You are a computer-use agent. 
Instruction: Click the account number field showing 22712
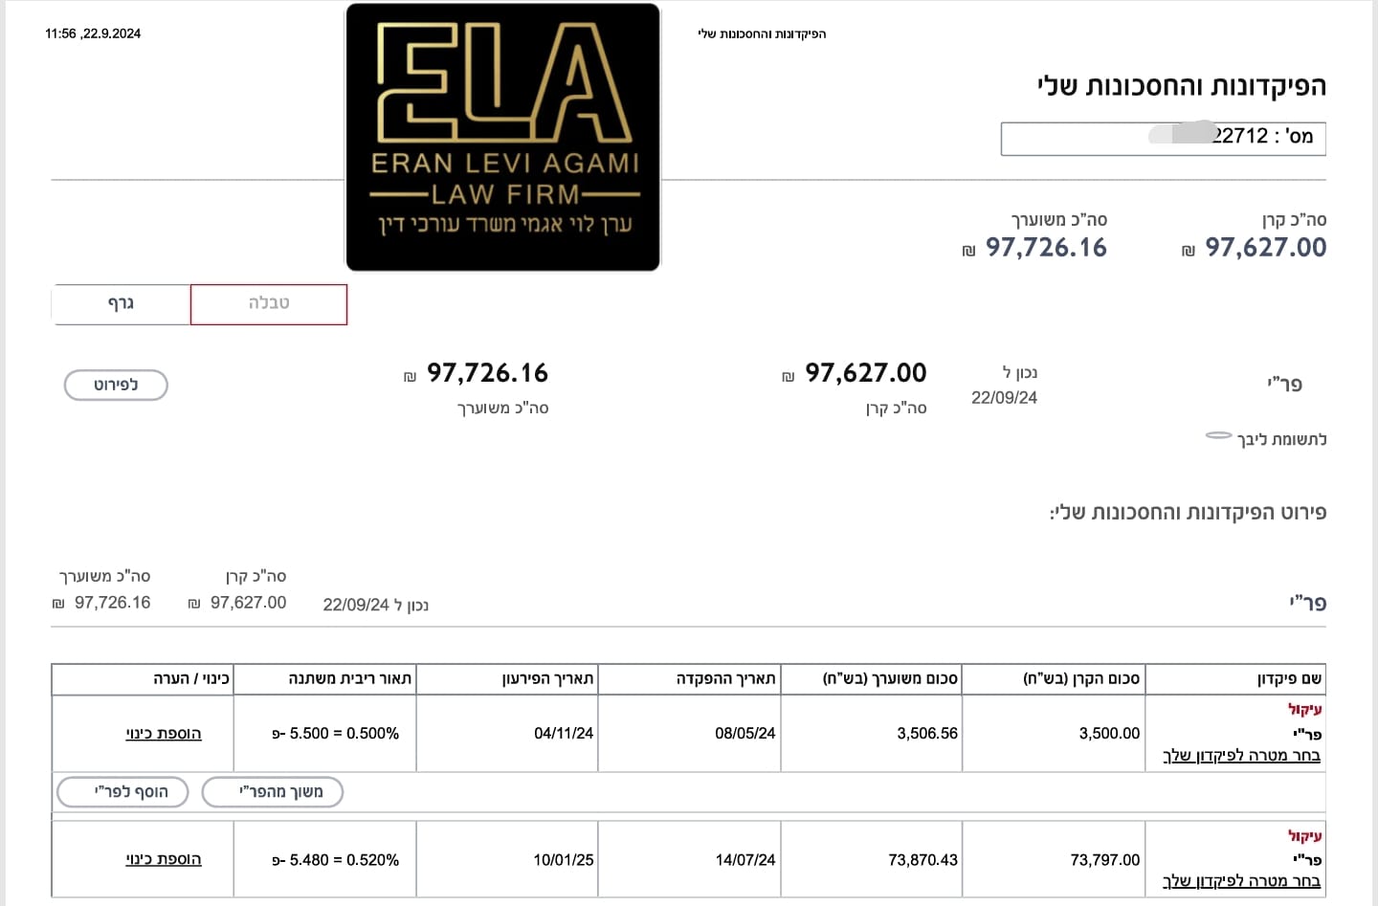coord(1163,137)
